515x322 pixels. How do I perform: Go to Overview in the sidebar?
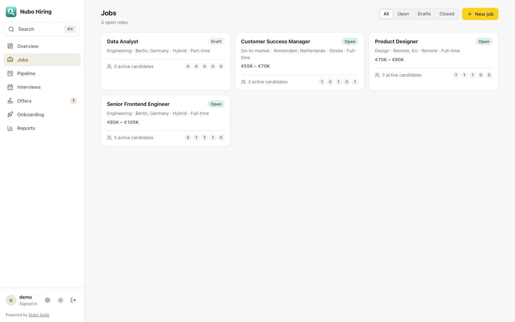pyautogui.click(x=42, y=46)
